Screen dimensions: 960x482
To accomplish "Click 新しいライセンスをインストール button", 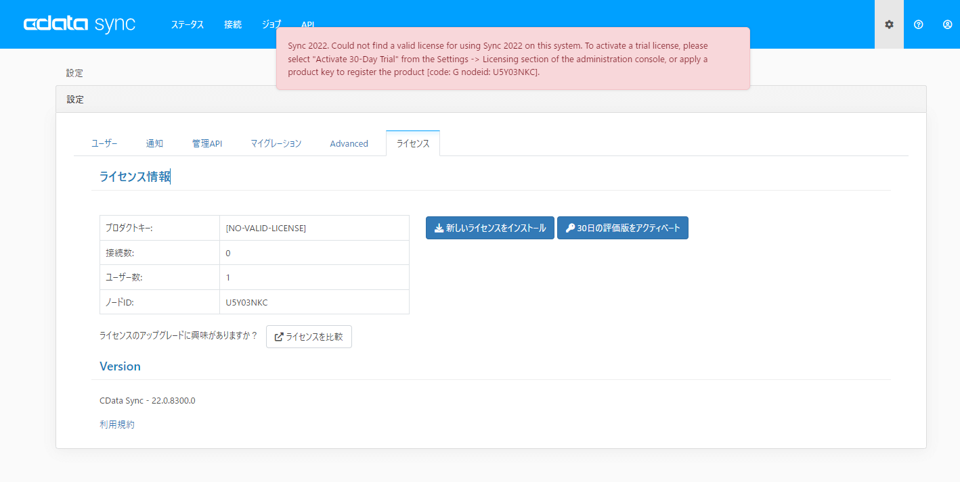I will coord(490,228).
